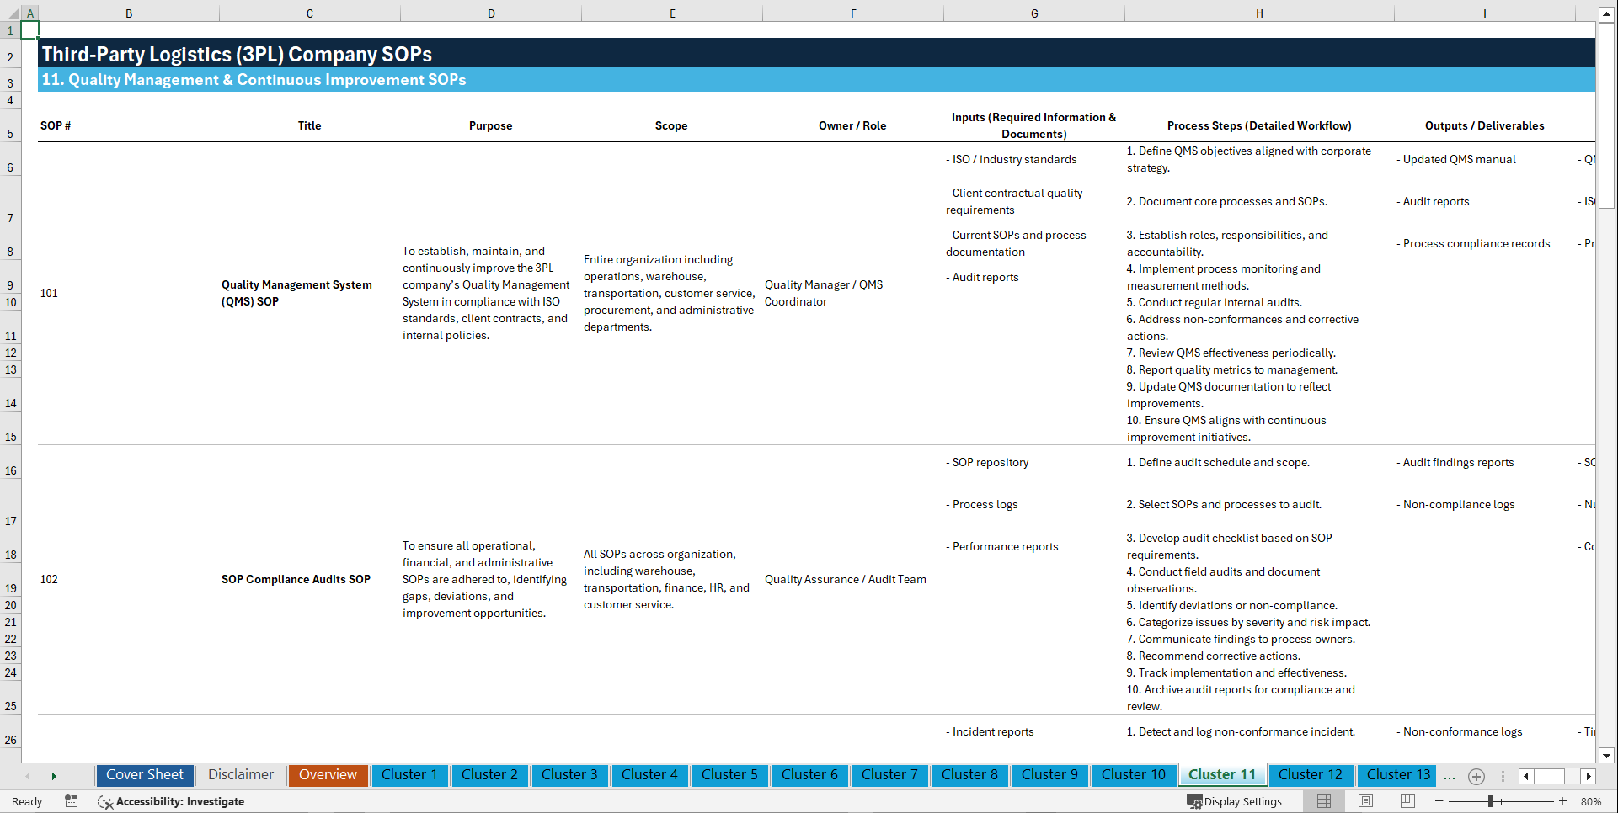Switch to Normal view icon
The width and height of the screenshot is (1618, 813).
(x=1323, y=801)
